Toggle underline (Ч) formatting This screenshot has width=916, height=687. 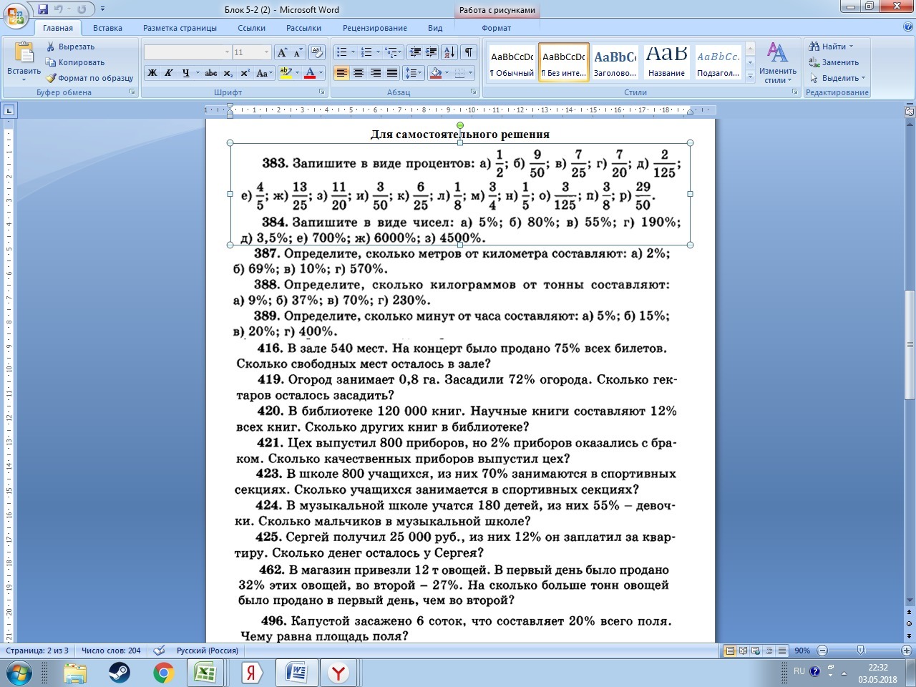point(185,73)
